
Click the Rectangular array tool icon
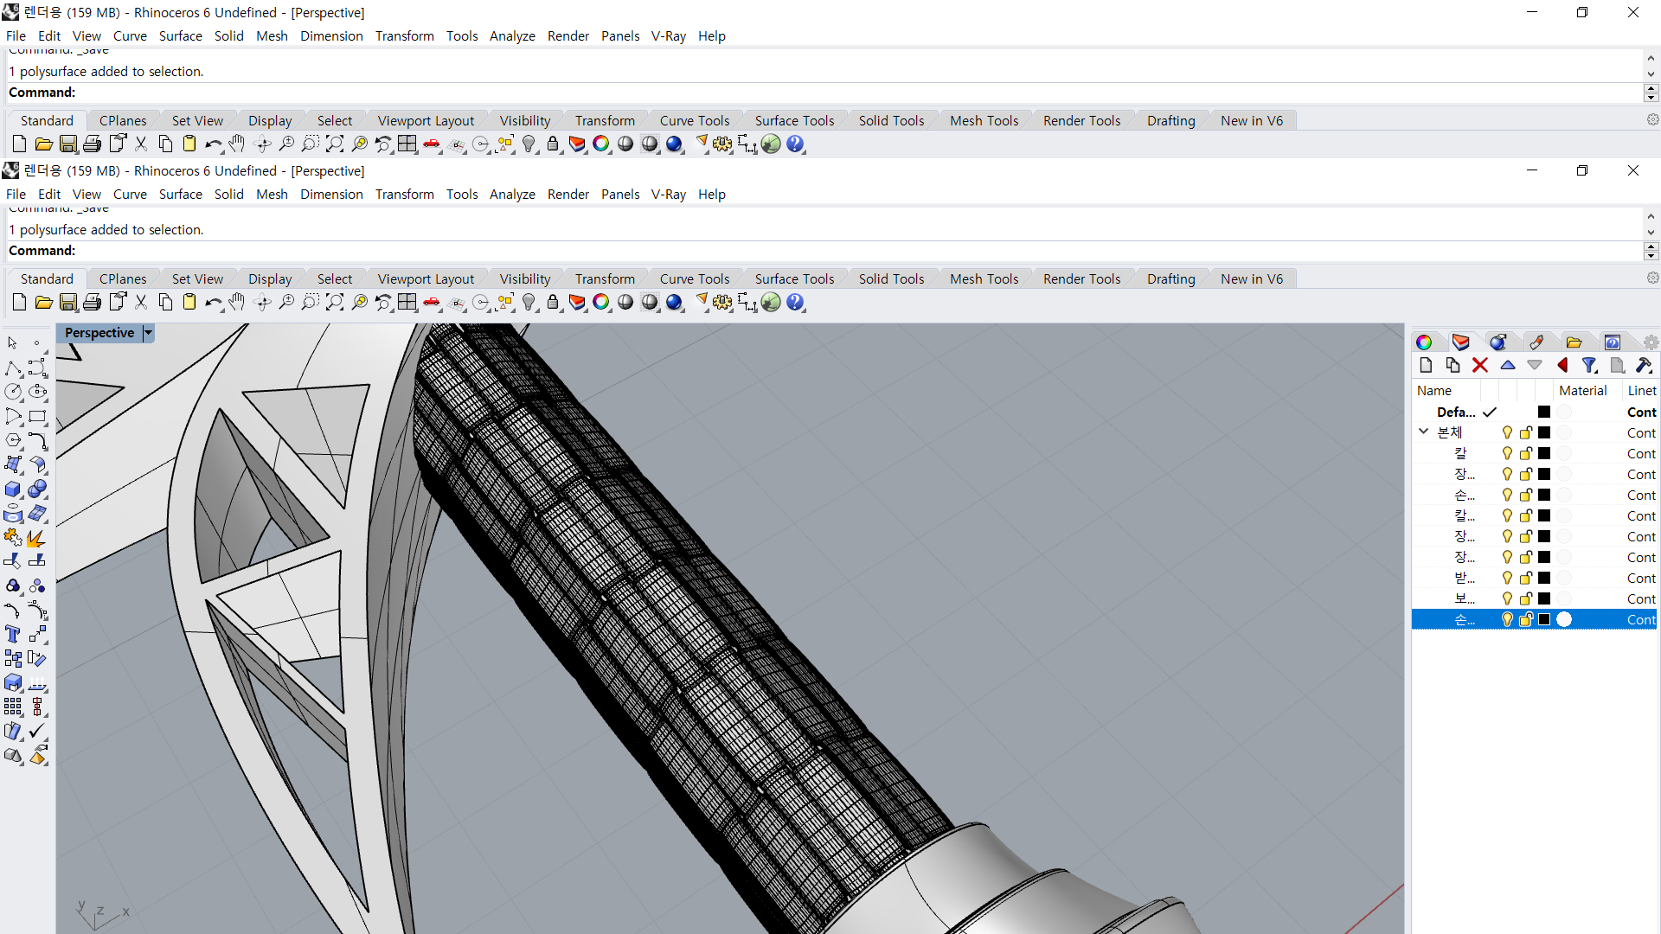pyautogui.click(x=13, y=707)
